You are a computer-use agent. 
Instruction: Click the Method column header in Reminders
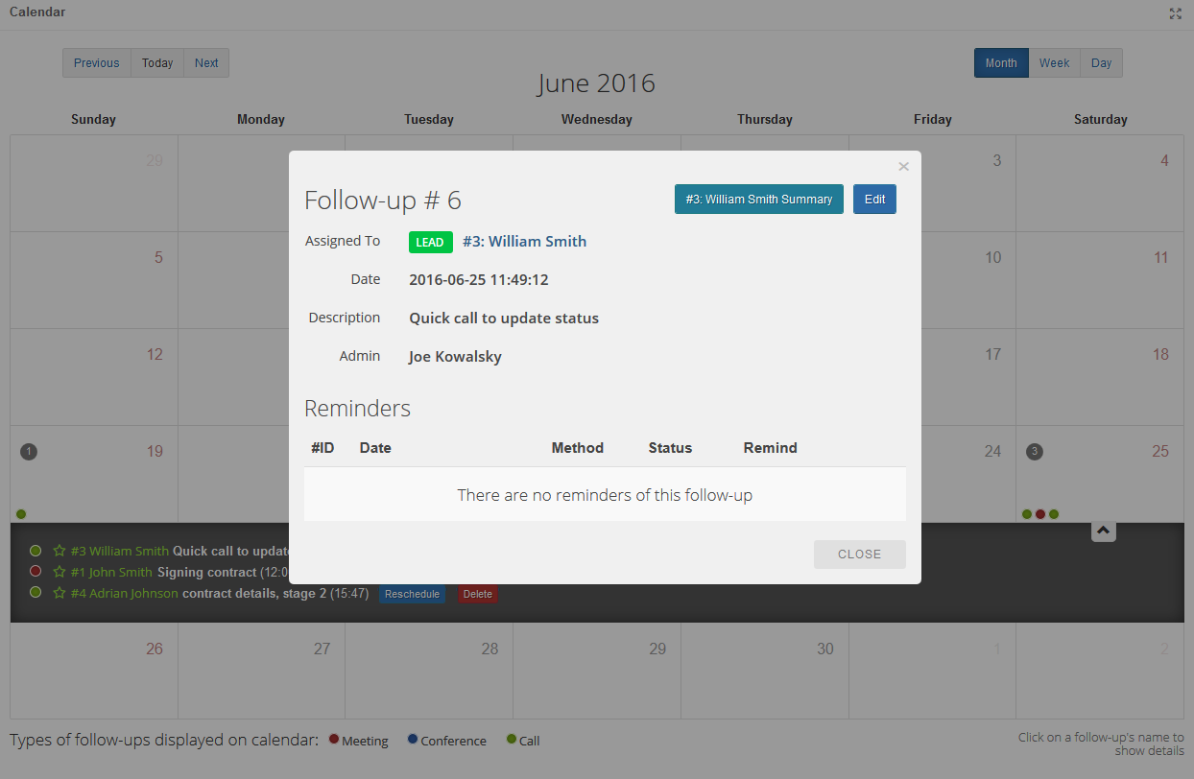click(578, 448)
